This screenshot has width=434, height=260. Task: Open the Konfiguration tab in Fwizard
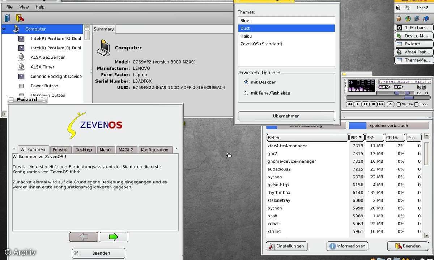pos(155,149)
